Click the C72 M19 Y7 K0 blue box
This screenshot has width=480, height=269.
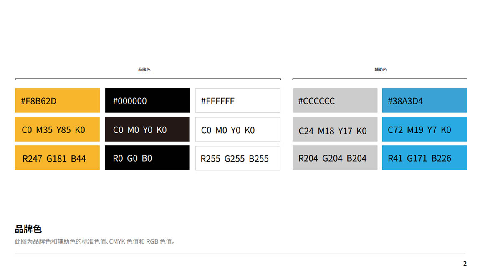[x=424, y=129]
